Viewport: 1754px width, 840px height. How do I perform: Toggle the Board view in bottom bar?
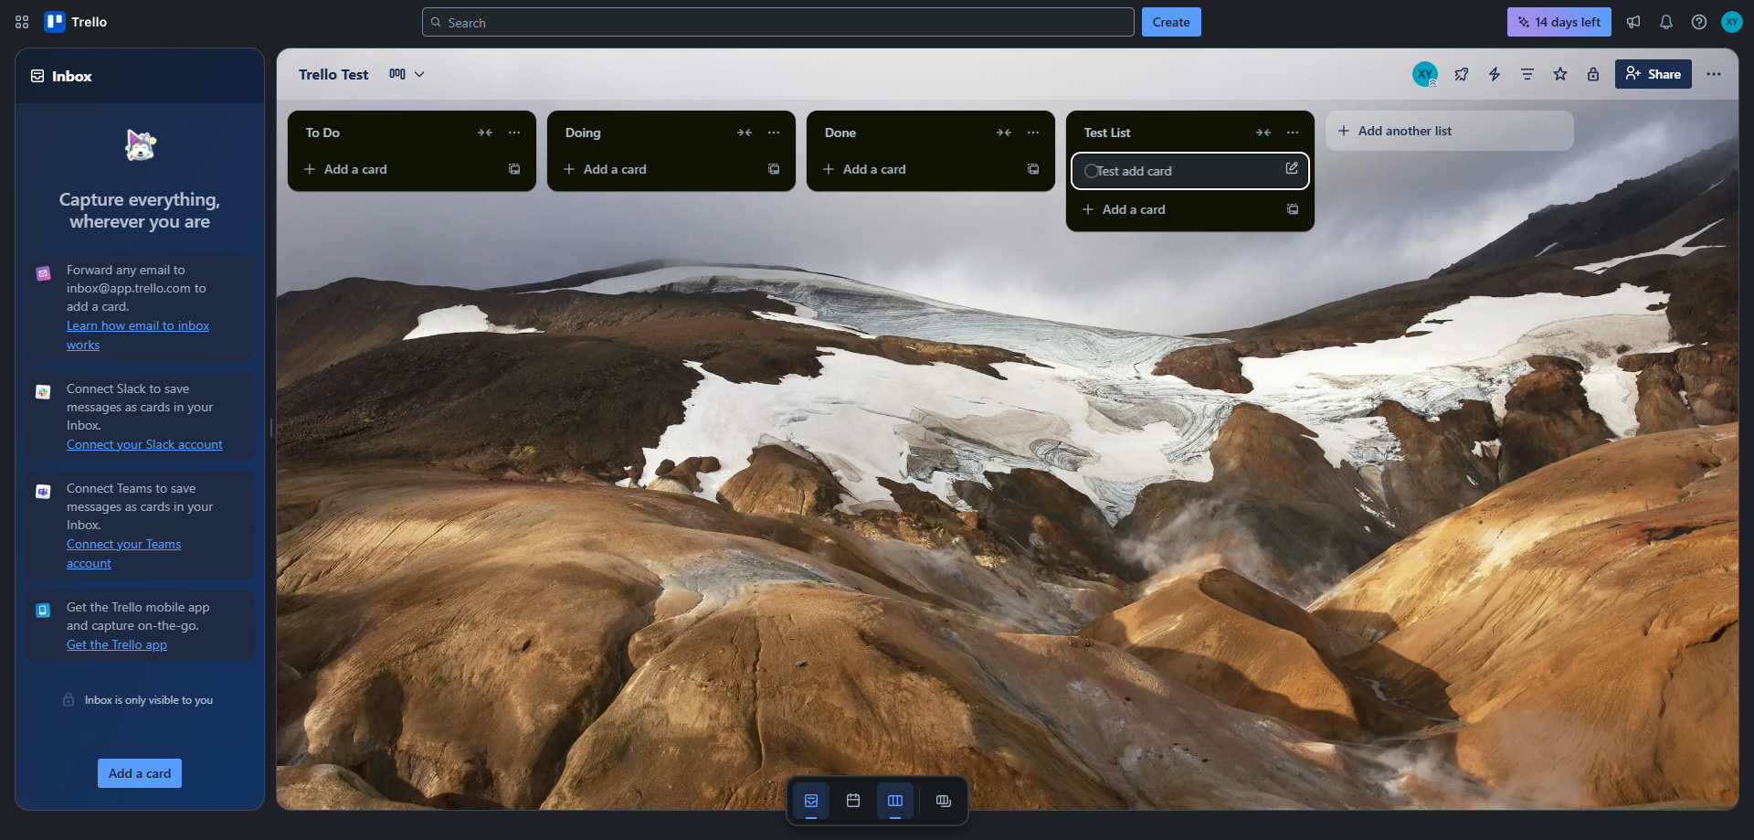pyautogui.click(x=895, y=801)
